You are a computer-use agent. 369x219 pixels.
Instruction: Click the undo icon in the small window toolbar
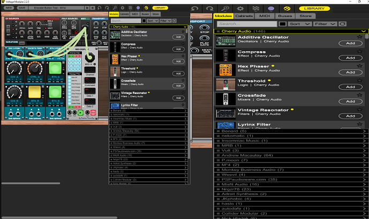(99, 8)
